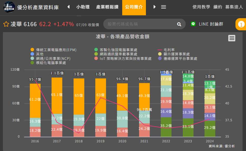Click the 2024 x-axis label
Viewport: 246px width, 151px height.
(x=210, y=141)
